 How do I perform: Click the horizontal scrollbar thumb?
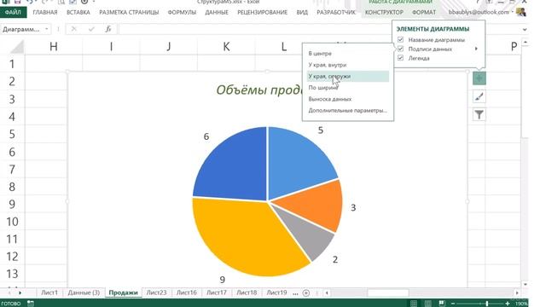pyautogui.click(x=388, y=293)
